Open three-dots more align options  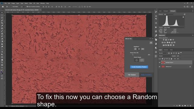point(69,7)
